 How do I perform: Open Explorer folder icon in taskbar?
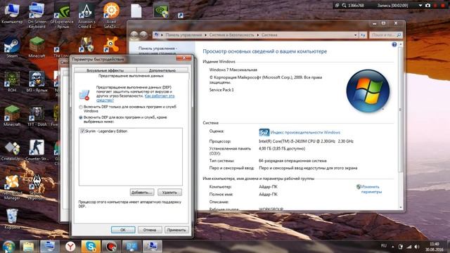click(28, 247)
